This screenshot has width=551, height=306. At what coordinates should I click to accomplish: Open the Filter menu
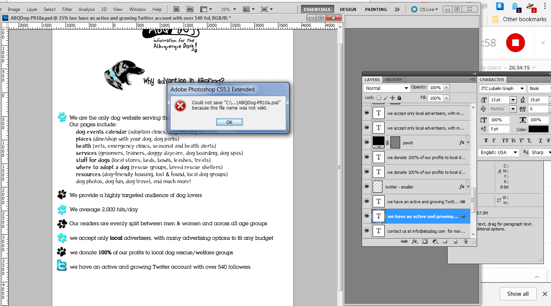[67, 9]
